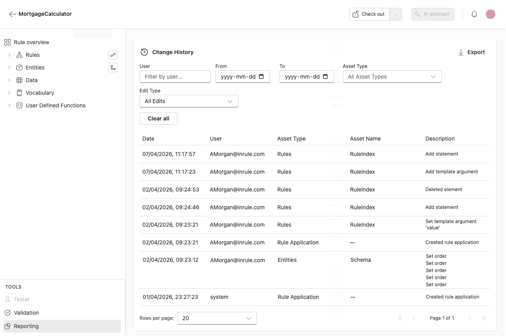Click the Validation shield icon
Screen dimensions: 506x336
point(8,313)
